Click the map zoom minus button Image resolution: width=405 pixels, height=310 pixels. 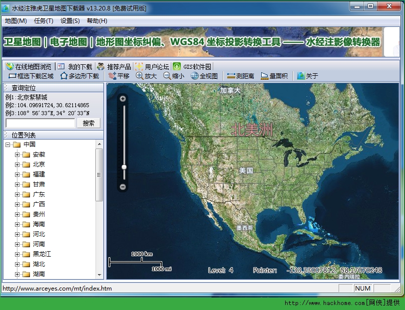click(x=123, y=187)
